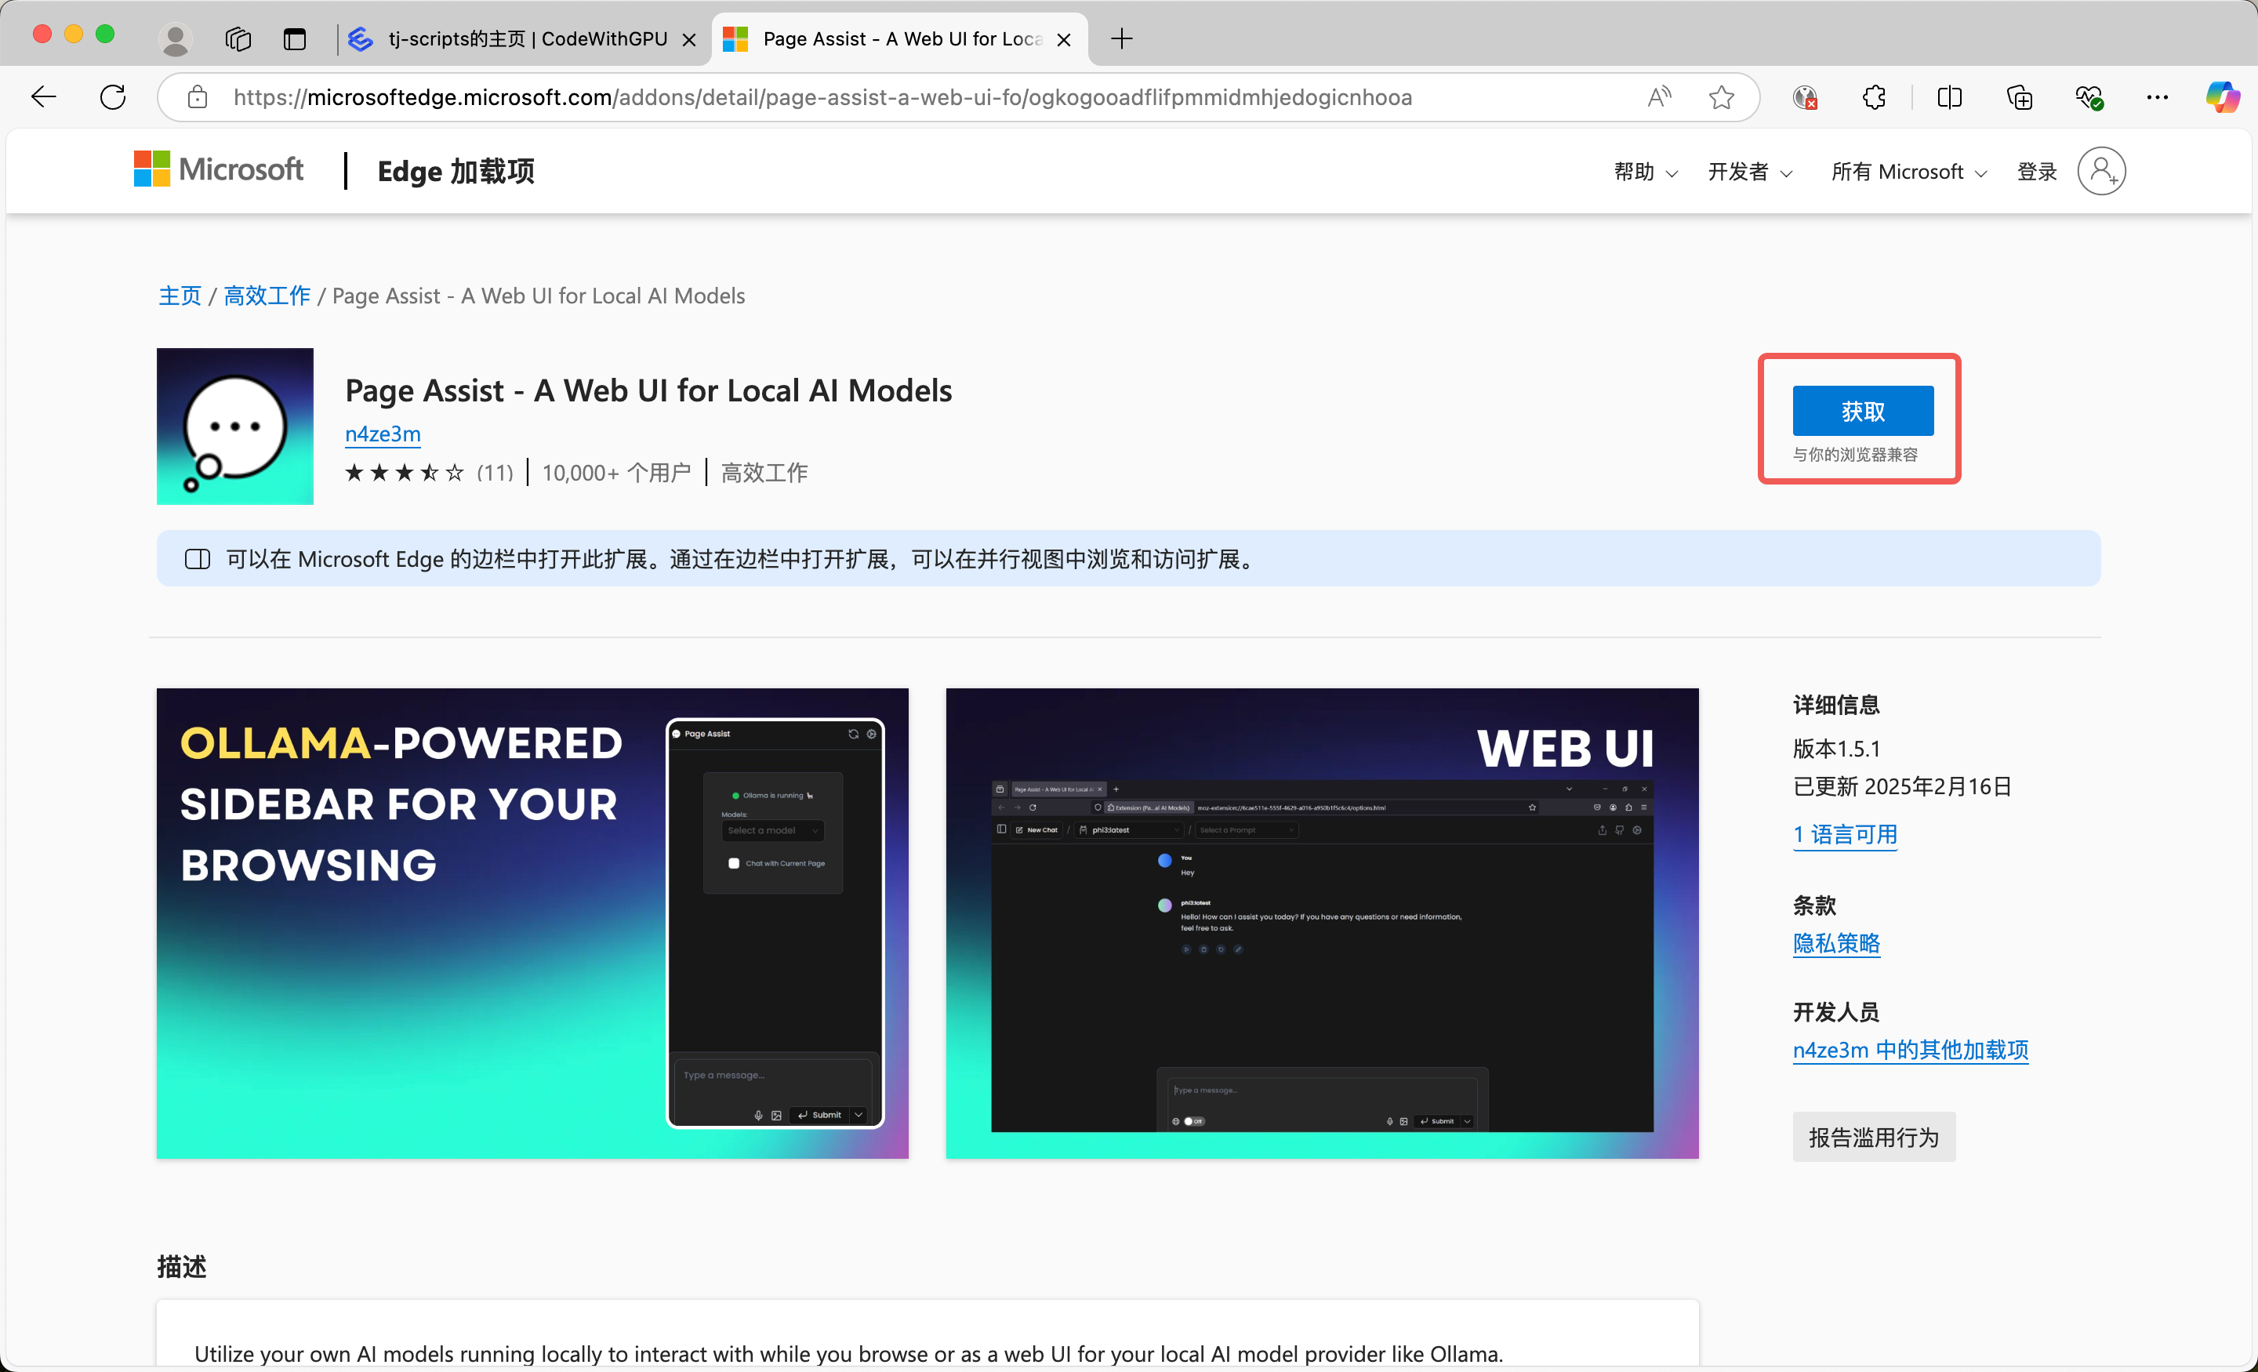Click the sidebar icon in info banner
The image size is (2258, 1372).
(198, 559)
